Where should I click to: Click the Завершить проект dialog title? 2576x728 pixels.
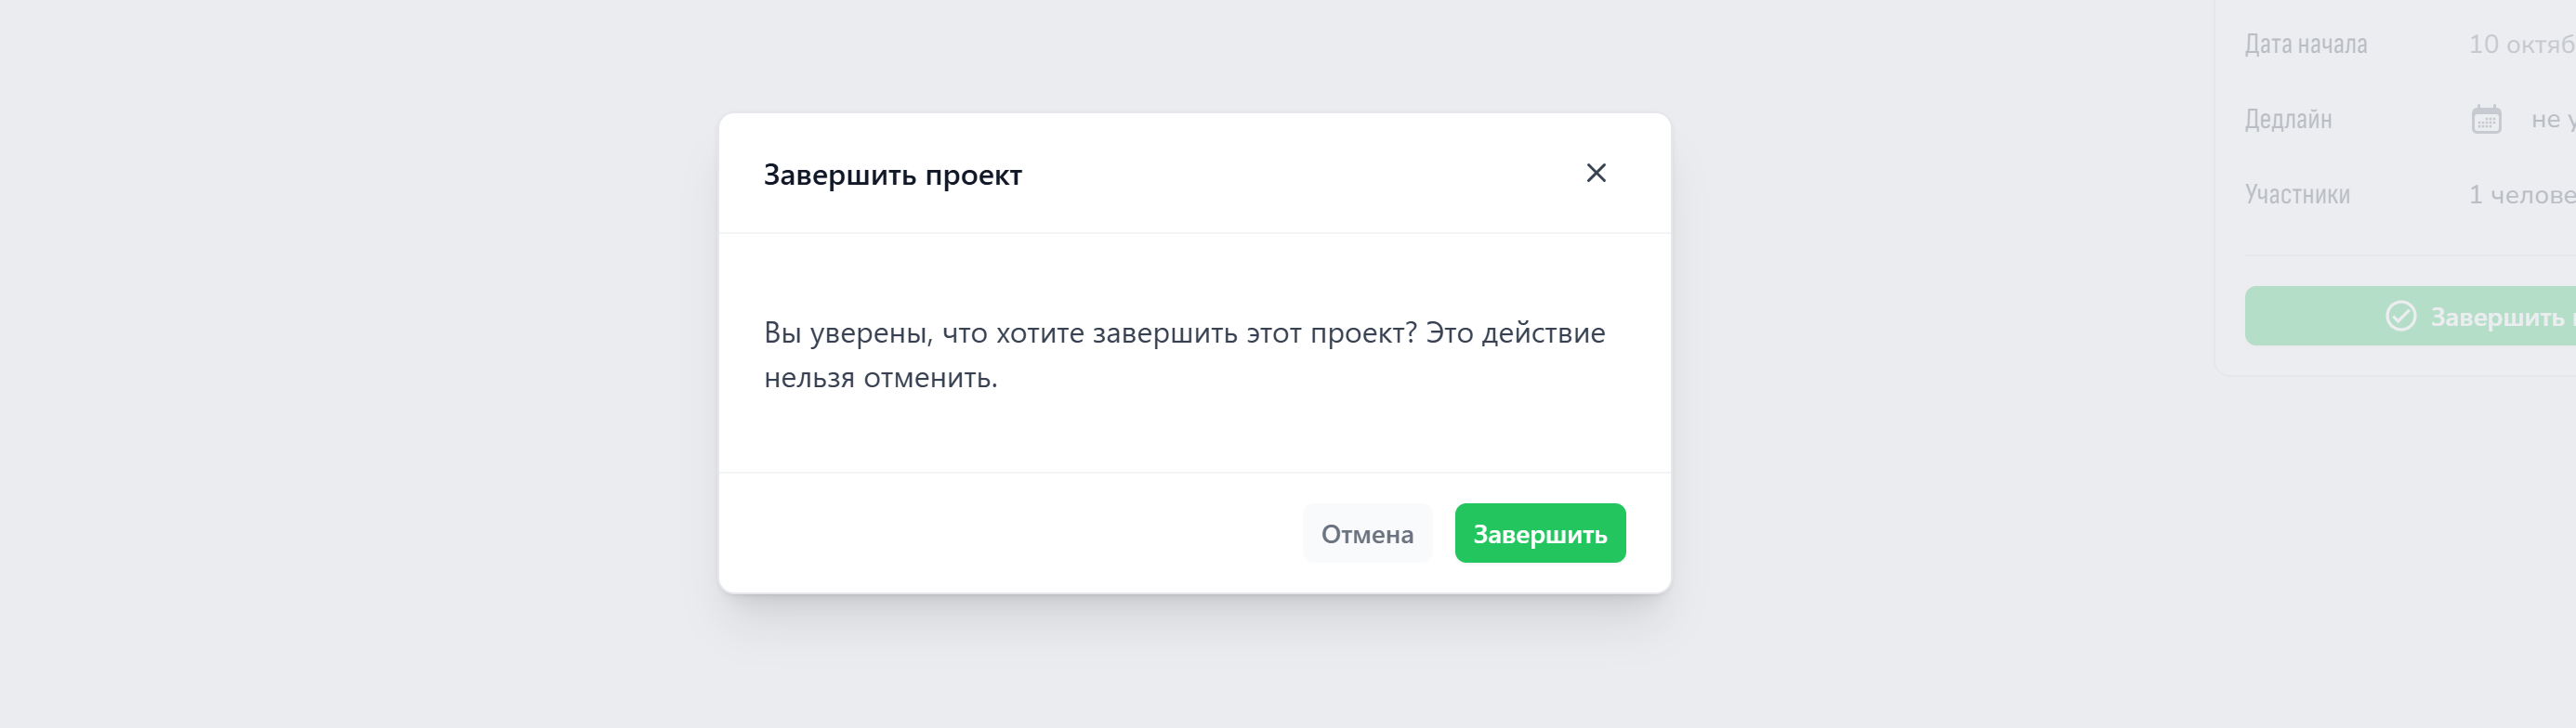[893, 173]
